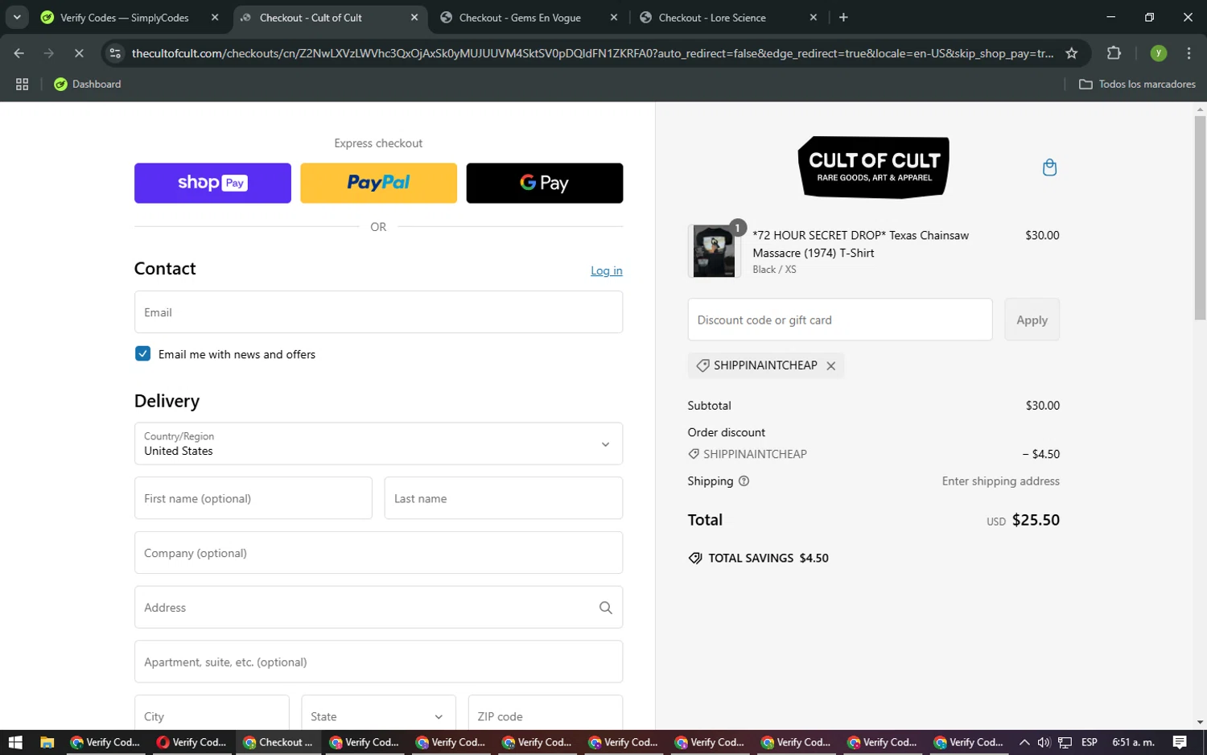Open File Explorer from taskbar
This screenshot has width=1207, height=755.
coord(47,742)
